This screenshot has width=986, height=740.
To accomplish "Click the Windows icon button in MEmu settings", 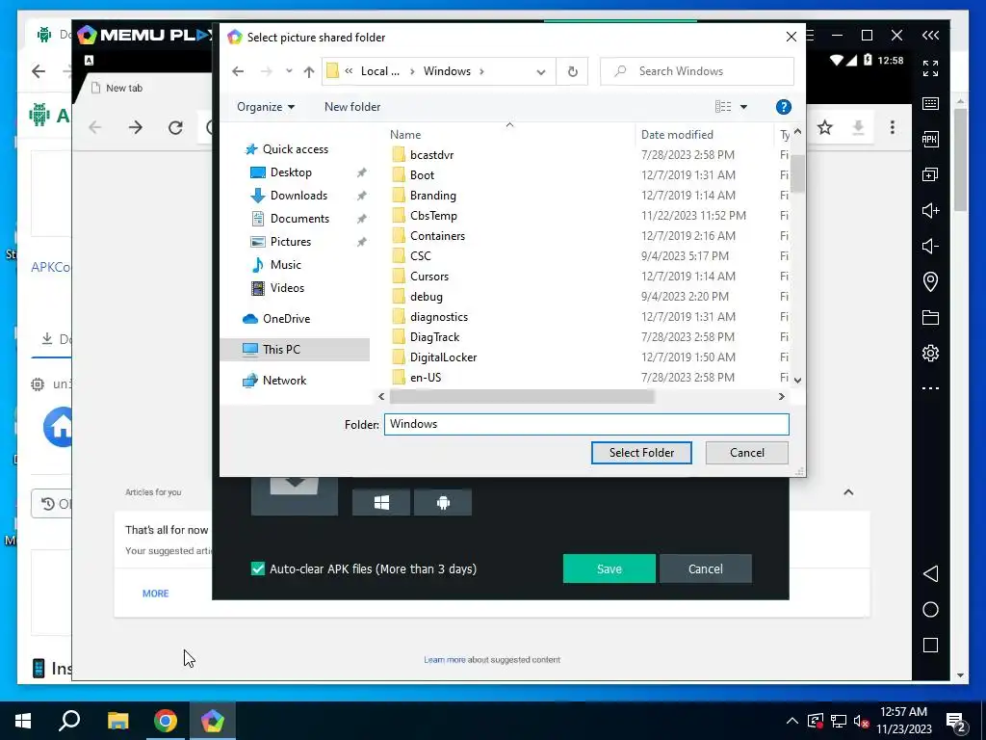I will click(381, 502).
